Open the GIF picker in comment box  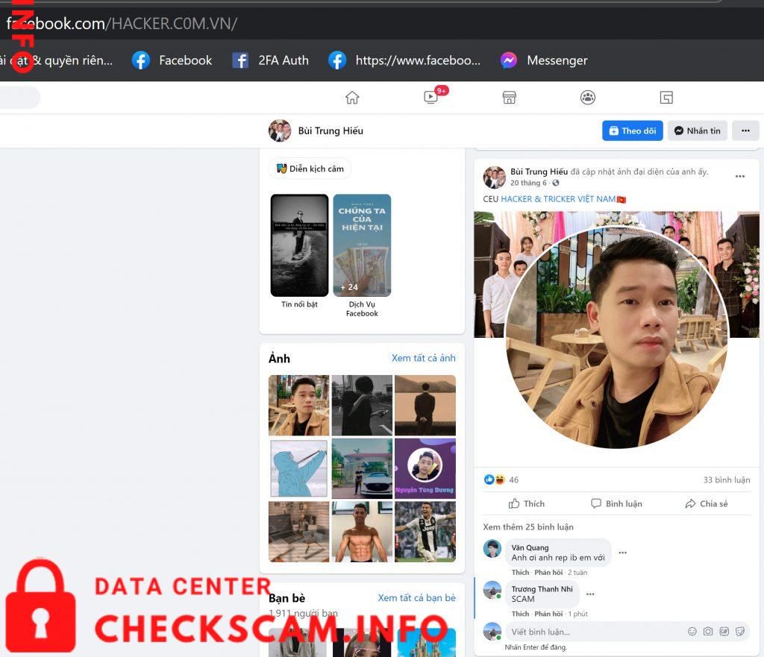724,632
